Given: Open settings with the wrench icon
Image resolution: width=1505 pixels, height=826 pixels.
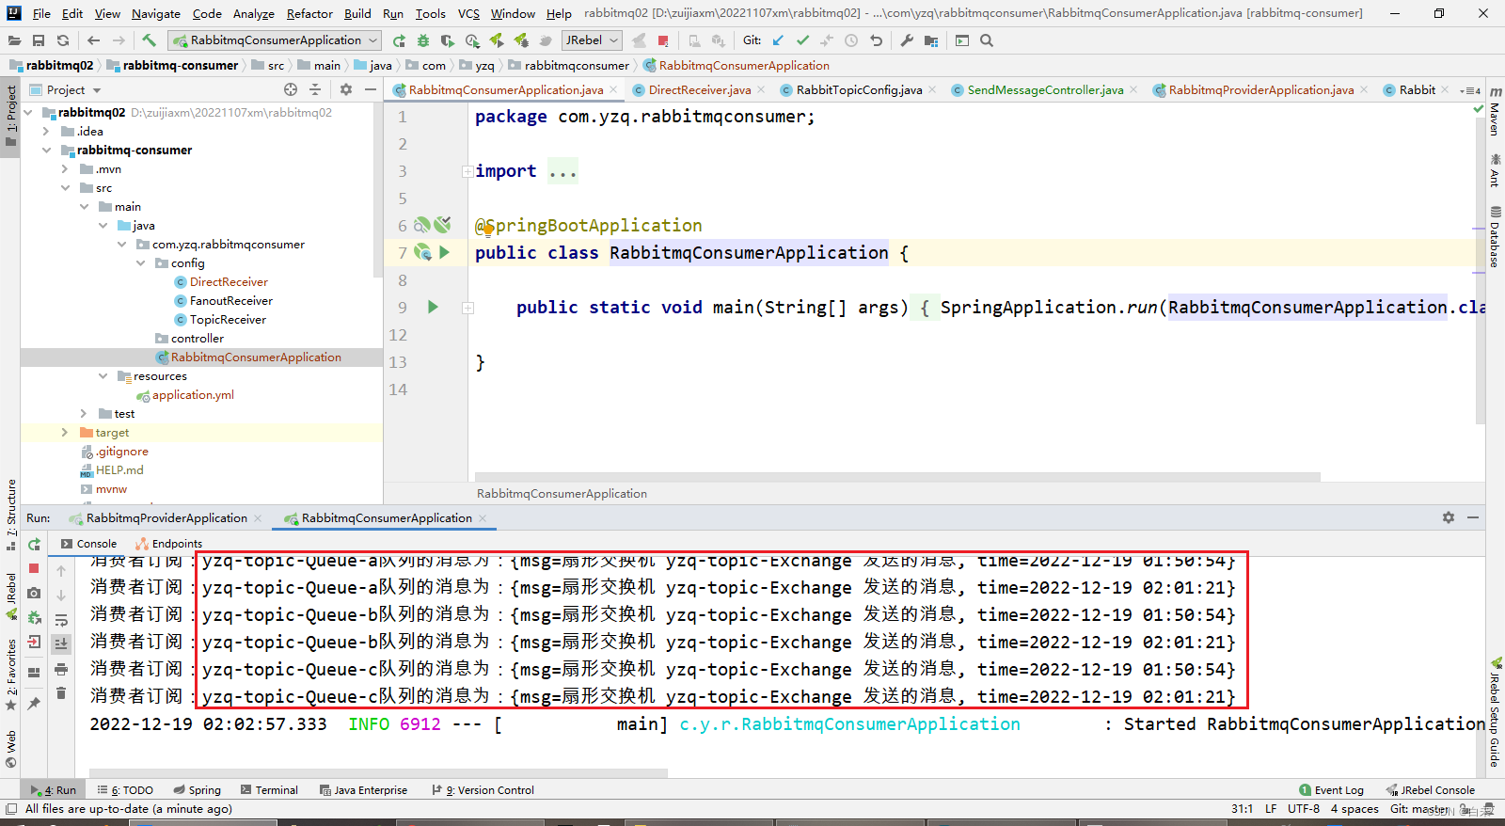Looking at the screenshot, I should click(907, 40).
